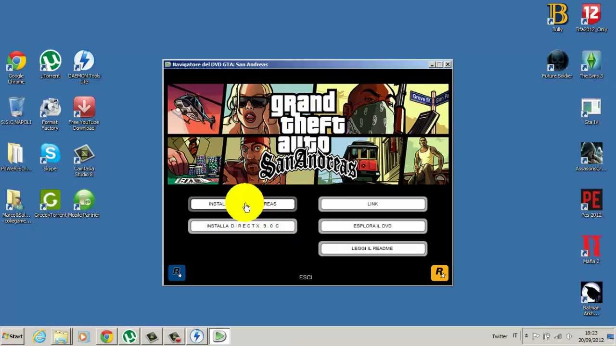Select the Future Soldier desktop icon
Viewport: 616px width, 346px height.
coord(557,64)
